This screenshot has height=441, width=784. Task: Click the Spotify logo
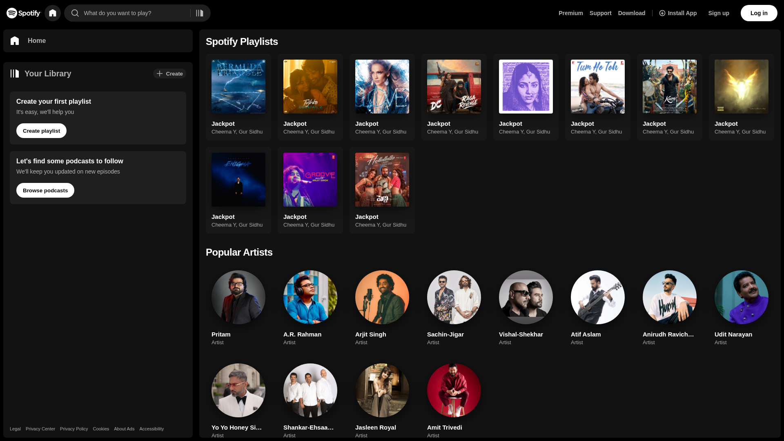coord(24,13)
